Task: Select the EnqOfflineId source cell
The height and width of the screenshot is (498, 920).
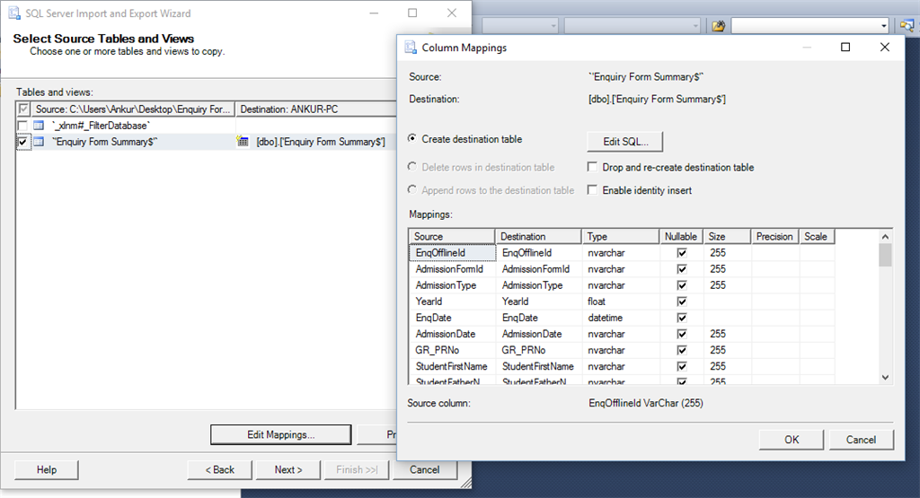Action: coord(452,253)
